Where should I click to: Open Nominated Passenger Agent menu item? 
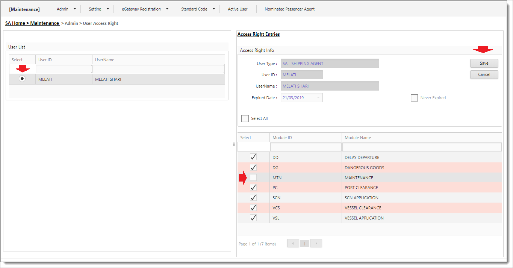289,9
